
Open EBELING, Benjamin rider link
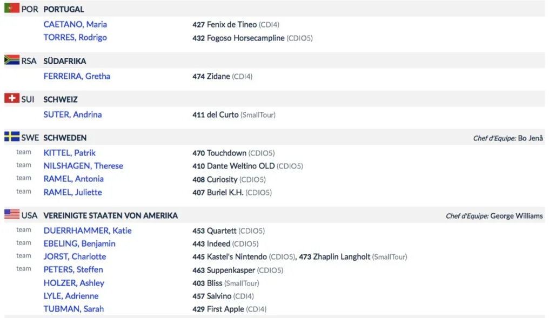coord(79,243)
